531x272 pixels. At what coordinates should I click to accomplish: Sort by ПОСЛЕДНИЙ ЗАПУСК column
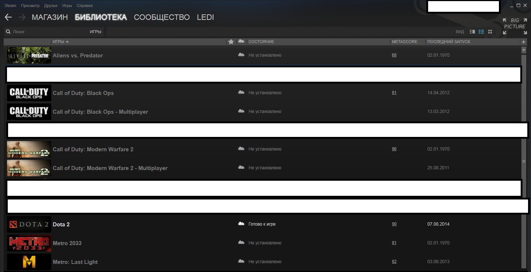click(449, 42)
